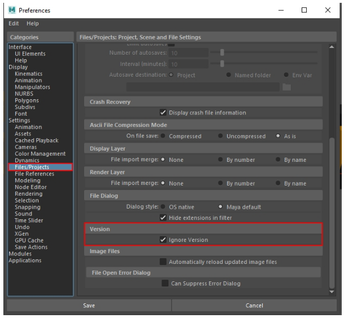Select As is for On file save
This screenshot has width=344, height=318.
(278, 136)
